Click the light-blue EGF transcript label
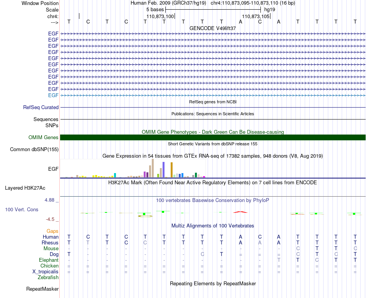Screen dimensions: 366x298 point(53,95)
